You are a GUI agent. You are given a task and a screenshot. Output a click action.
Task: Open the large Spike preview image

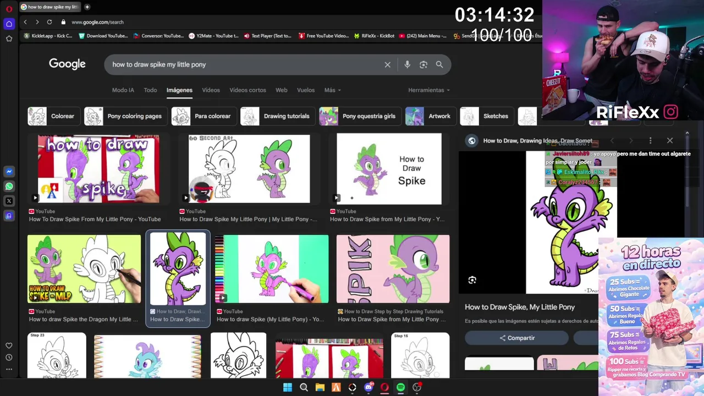click(x=562, y=222)
